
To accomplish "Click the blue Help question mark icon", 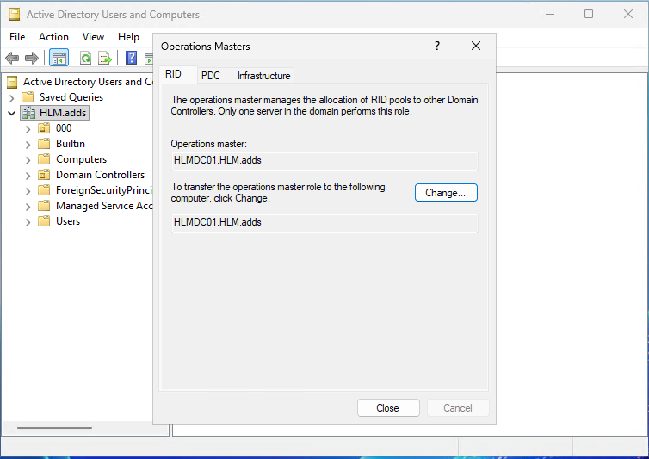I will [132, 58].
